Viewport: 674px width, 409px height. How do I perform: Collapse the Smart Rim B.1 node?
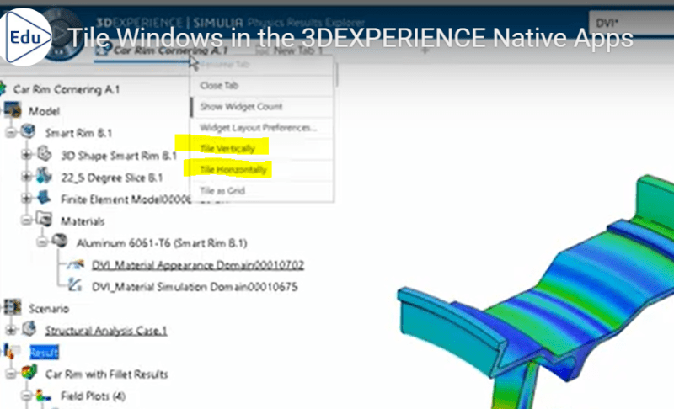point(11,133)
